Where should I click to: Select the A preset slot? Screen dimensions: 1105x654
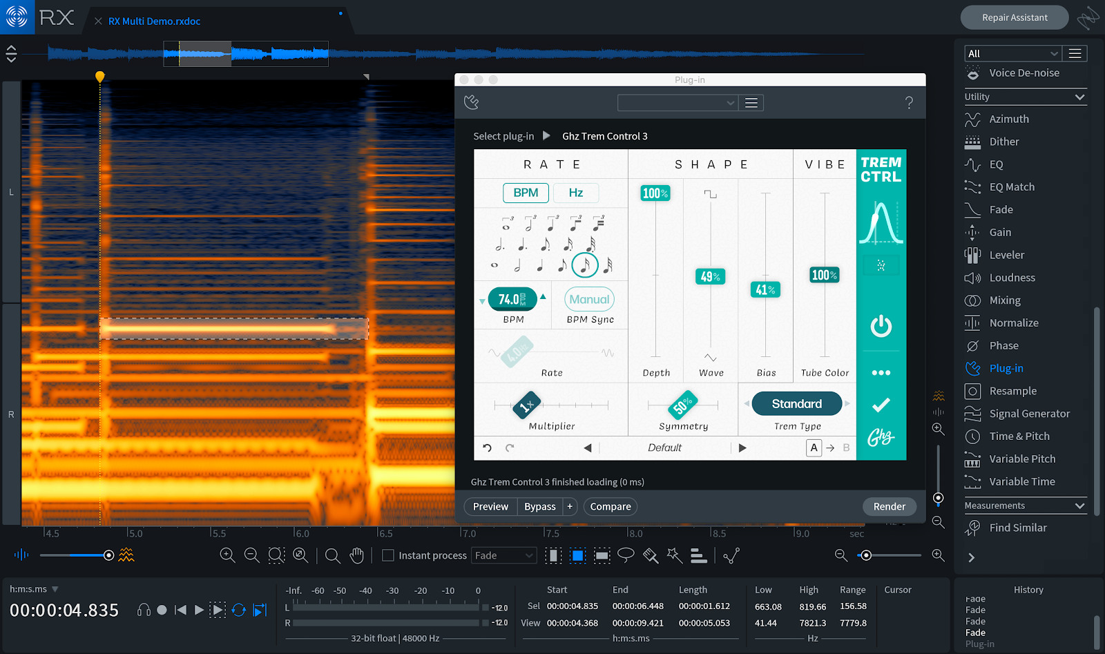[814, 448]
